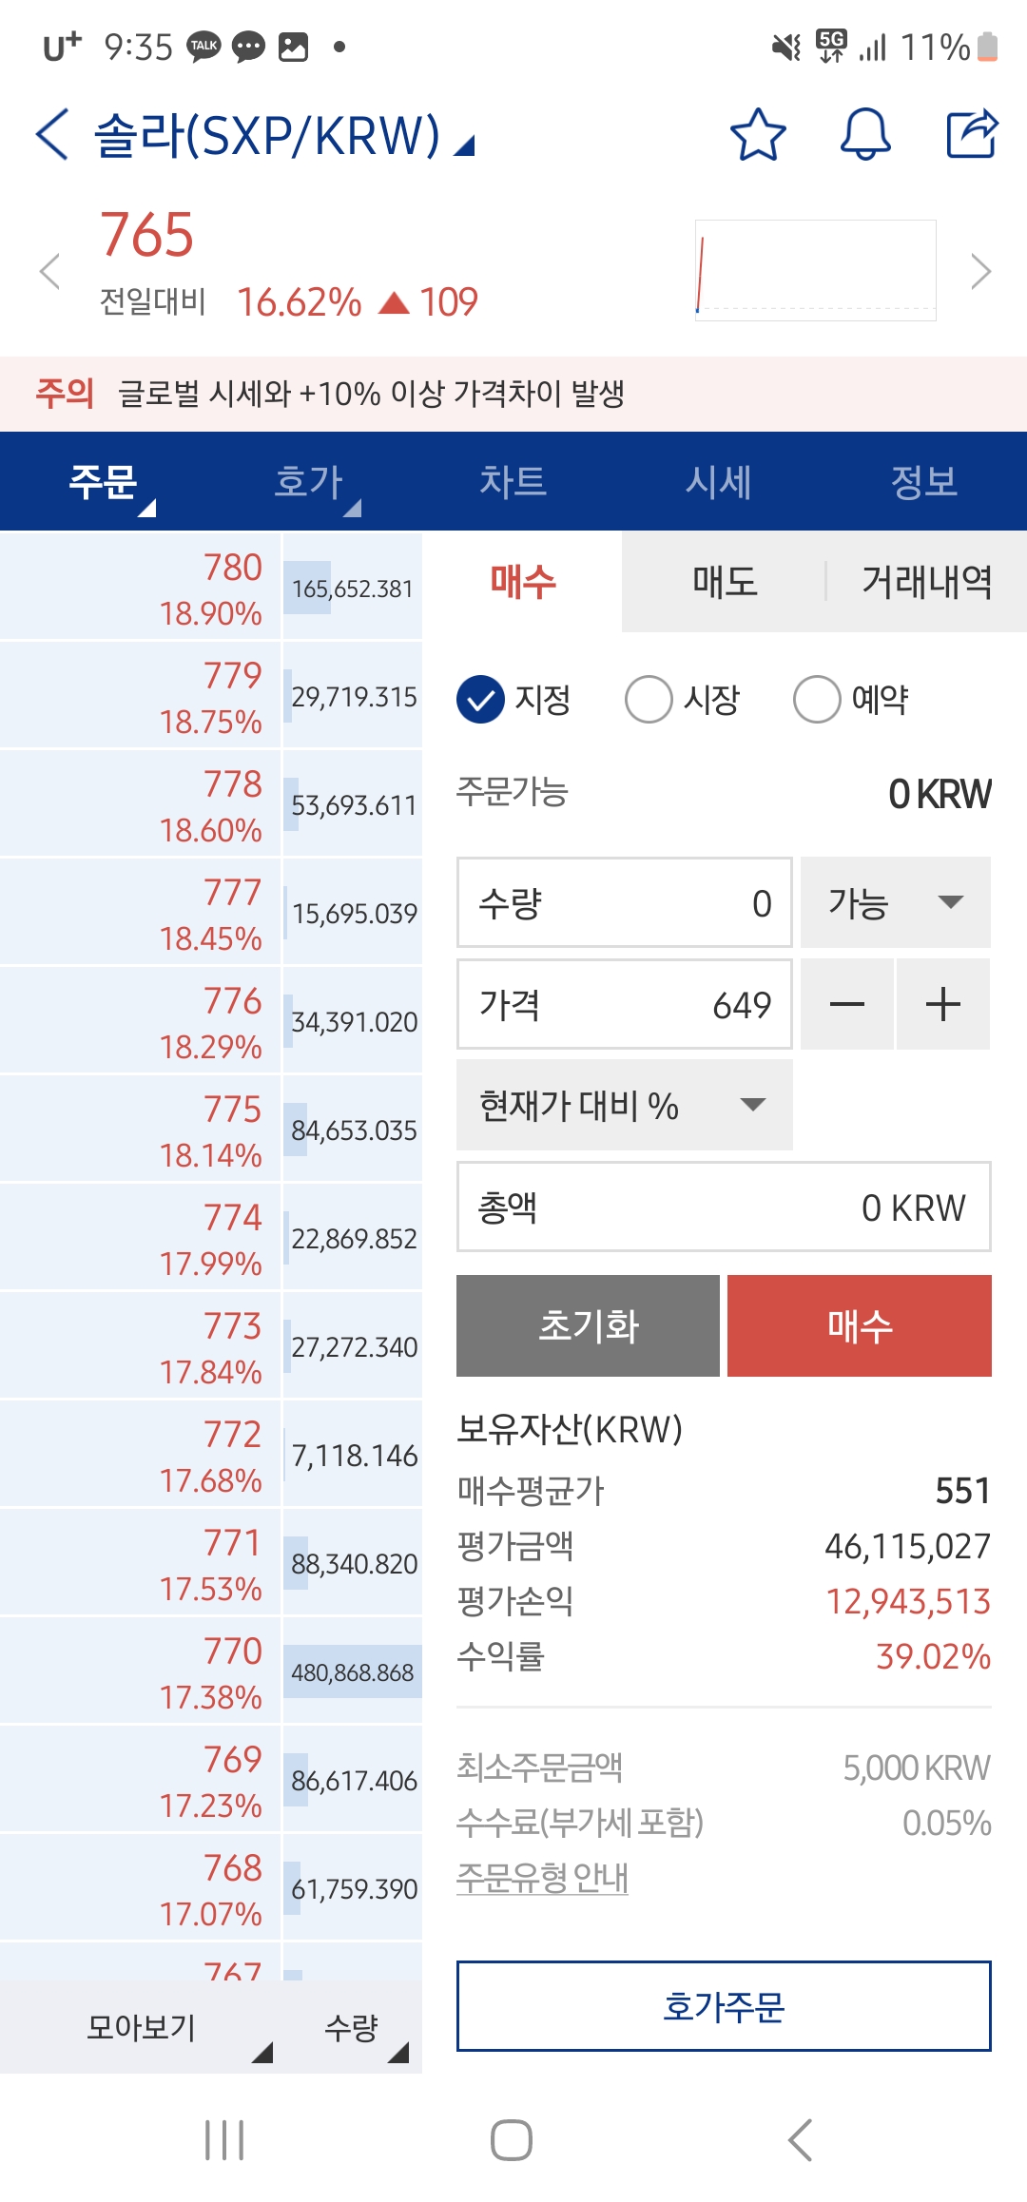
Task: Go to next coin with right chevron
Action: pyautogui.click(x=980, y=271)
